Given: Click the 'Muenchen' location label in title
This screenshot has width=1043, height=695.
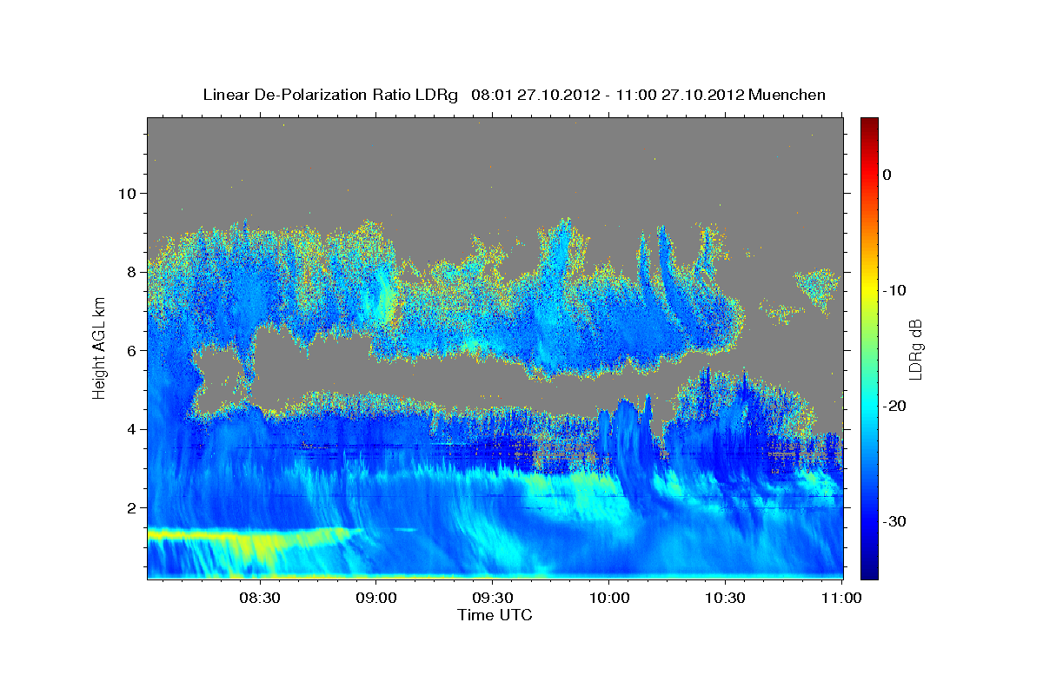Looking at the screenshot, I should pos(787,95).
